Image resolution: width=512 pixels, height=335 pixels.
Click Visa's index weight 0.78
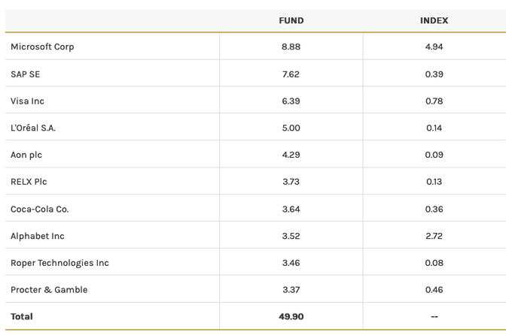coord(434,101)
